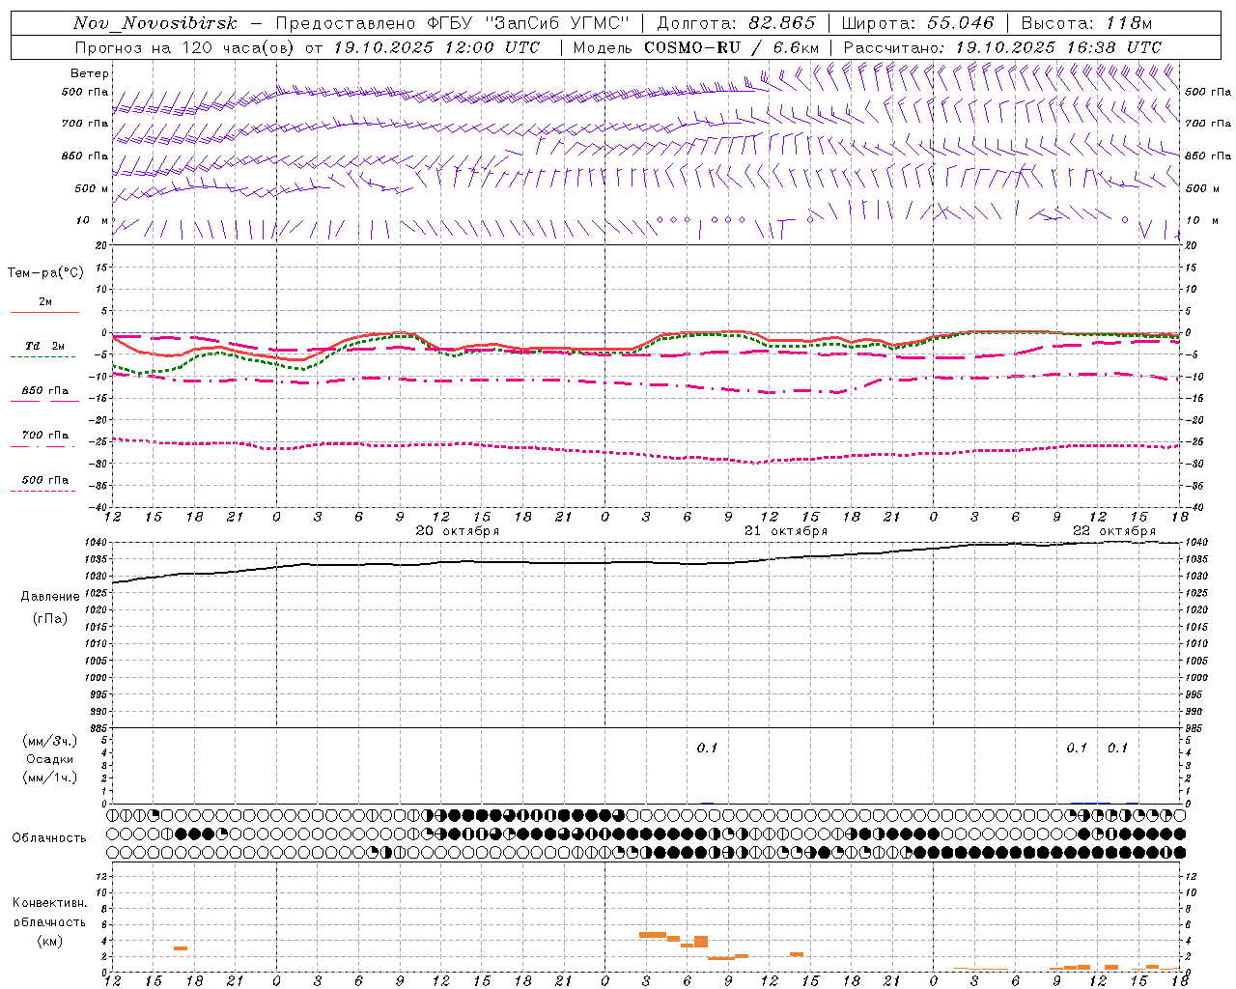Select the "(мм/3ч.)" precipitation unit label
Image resolution: width=1236 pixels, height=989 pixels.
(x=50, y=741)
